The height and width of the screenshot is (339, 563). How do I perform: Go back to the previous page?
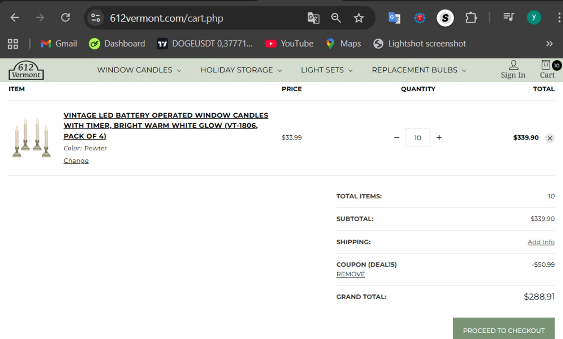pos(15,18)
